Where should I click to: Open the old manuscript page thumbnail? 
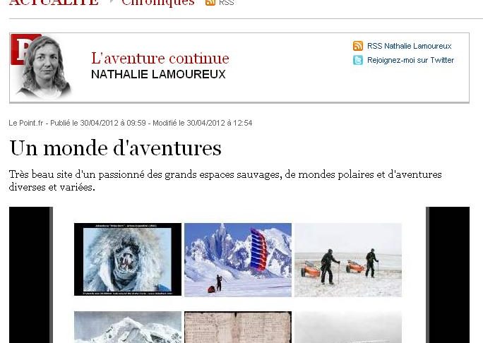pos(238,327)
